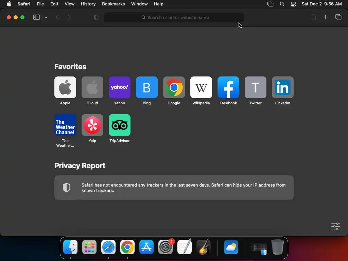Open the History menu
The width and height of the screenshot is (348, 261).
click(88, 4)
